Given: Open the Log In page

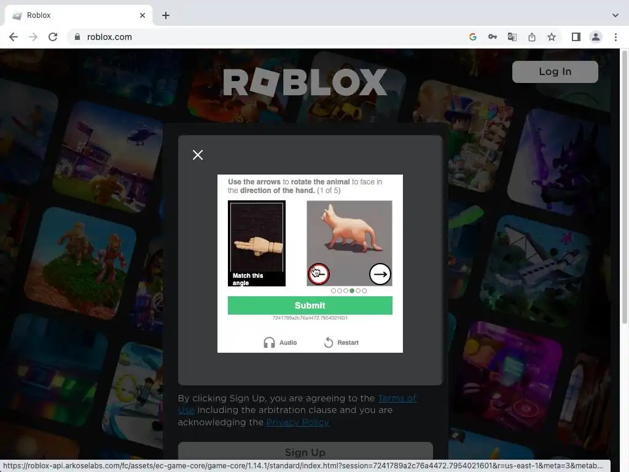Looking at the screenshot, I should [x=555, y=72].
